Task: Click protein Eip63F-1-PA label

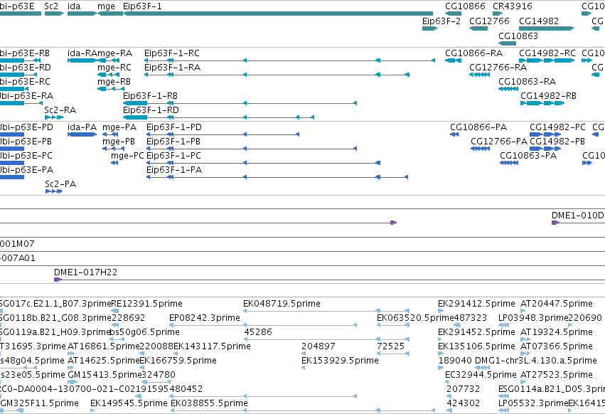Action: pyautogui.click(x=174, y=170)
